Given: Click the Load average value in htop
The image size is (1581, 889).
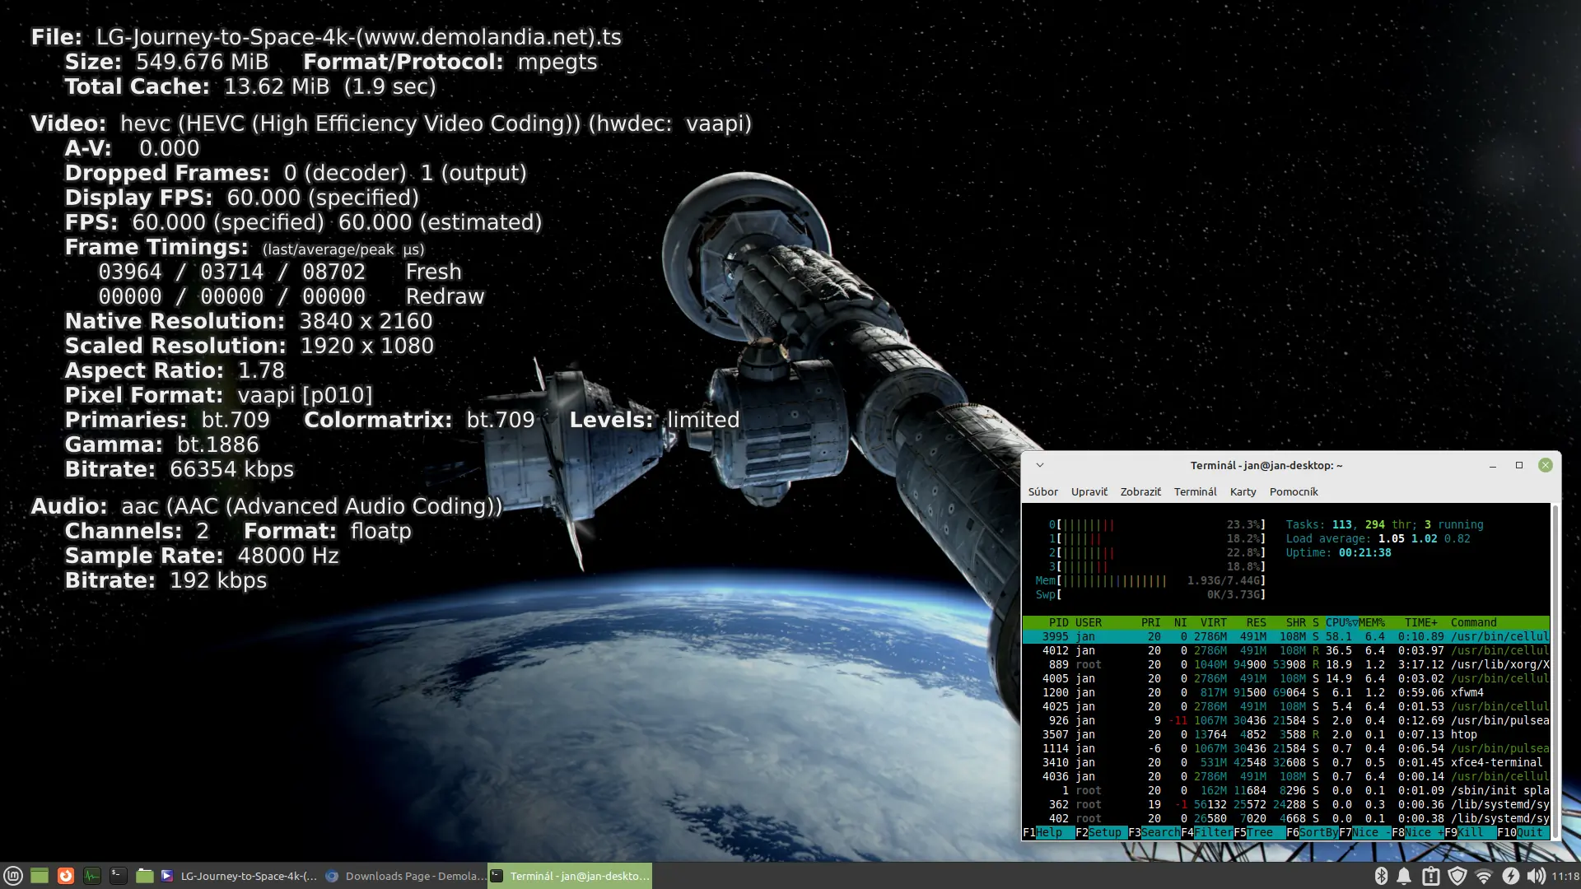Looking at the screenshot, I should click(x=1424, y=538).
